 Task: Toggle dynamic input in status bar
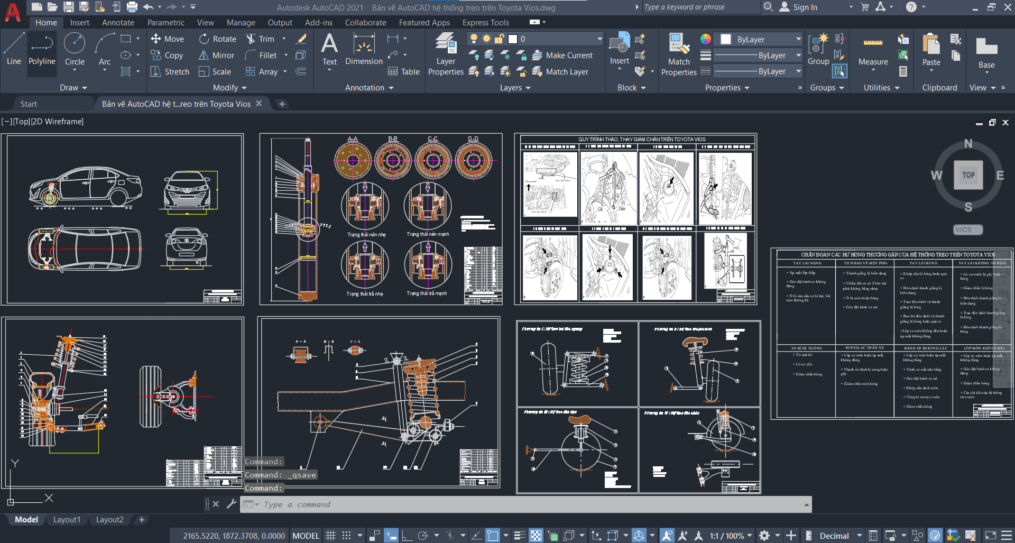click(x=391, y=536)
